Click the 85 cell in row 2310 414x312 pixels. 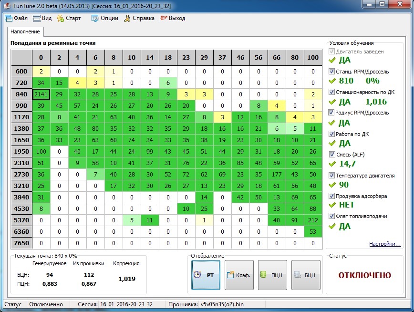tap(240, 163)
